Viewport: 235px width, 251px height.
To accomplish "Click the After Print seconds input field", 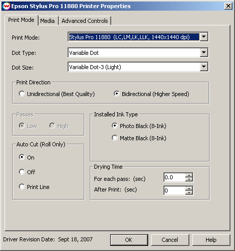I will [175, 191].
